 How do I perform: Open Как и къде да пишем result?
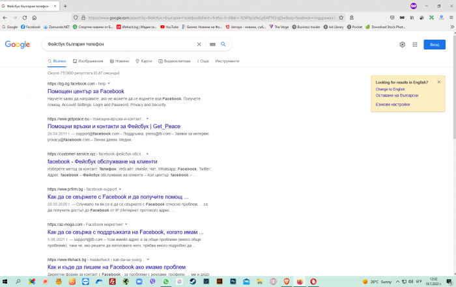[x=117, y=267]
